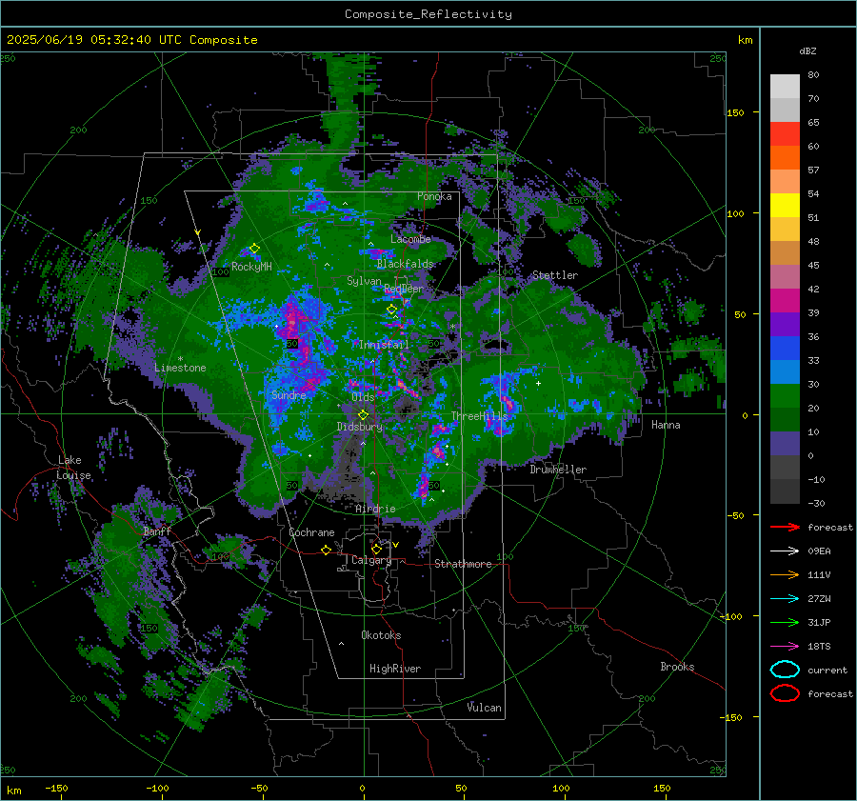857x801 pixels.
Task: Click the red forecast arrow in the legend
Action: pyautogui.click(x=785, y=527)
